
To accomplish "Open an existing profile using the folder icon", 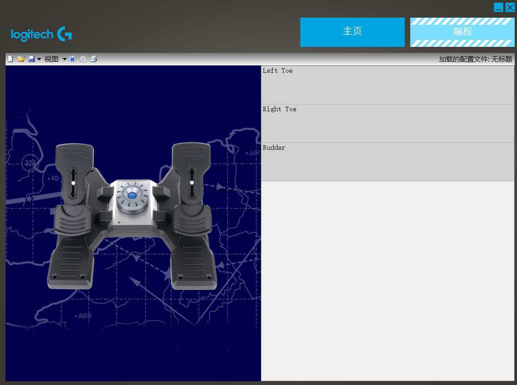I will point(21,59).
